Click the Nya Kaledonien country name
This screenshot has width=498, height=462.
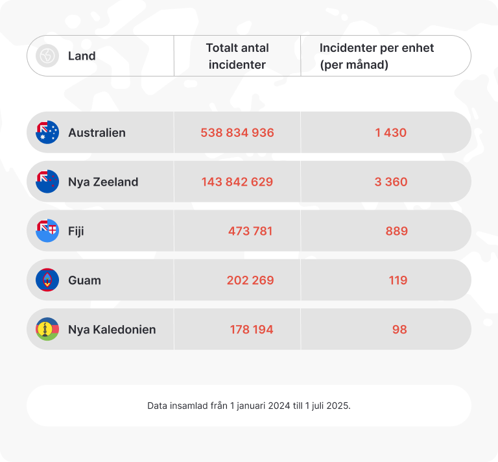coord(112,330)
